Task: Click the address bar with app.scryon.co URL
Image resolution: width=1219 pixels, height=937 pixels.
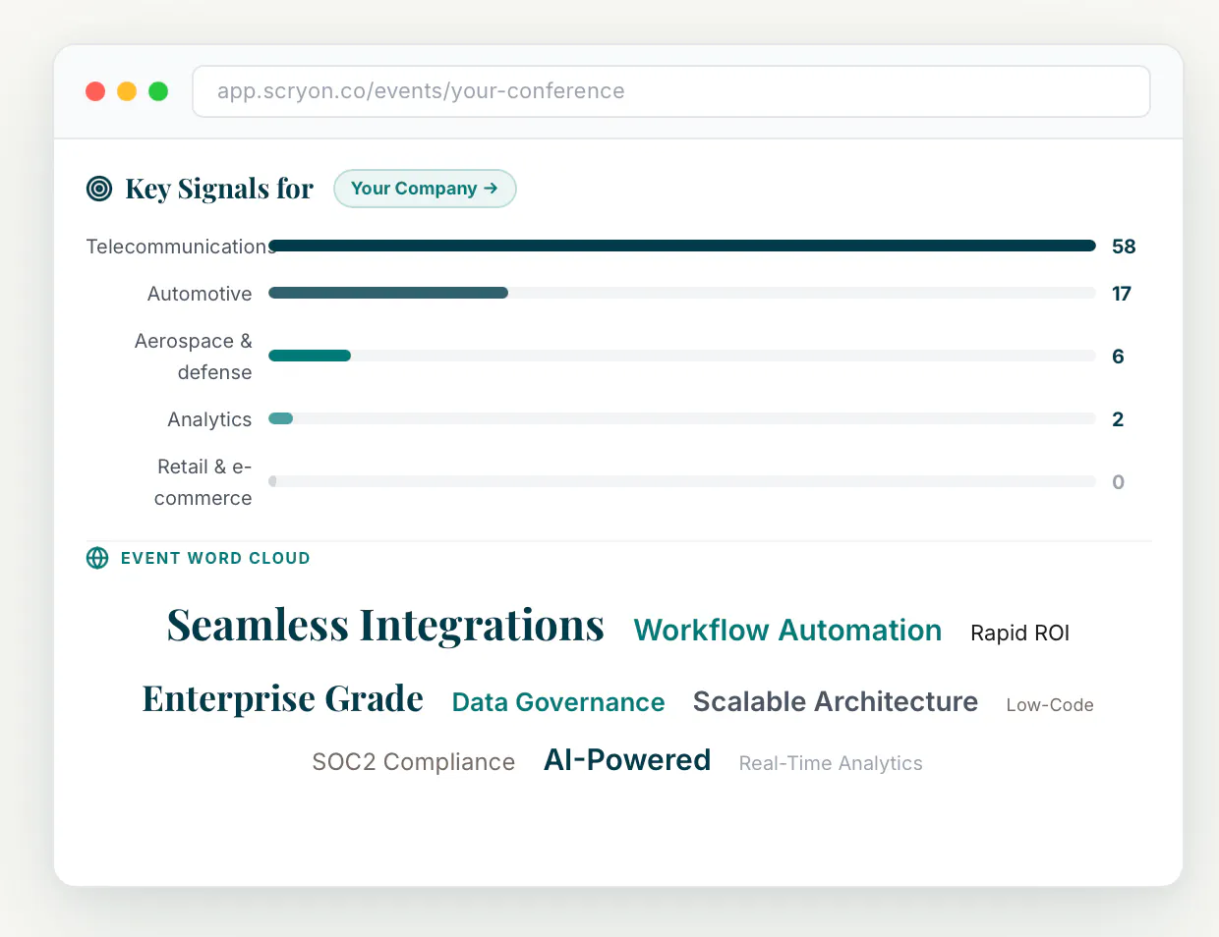Action: tap(671, 91)
